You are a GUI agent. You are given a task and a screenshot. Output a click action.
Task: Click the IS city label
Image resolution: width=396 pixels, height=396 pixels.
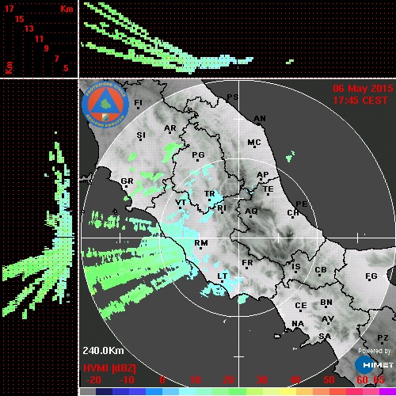296,267
